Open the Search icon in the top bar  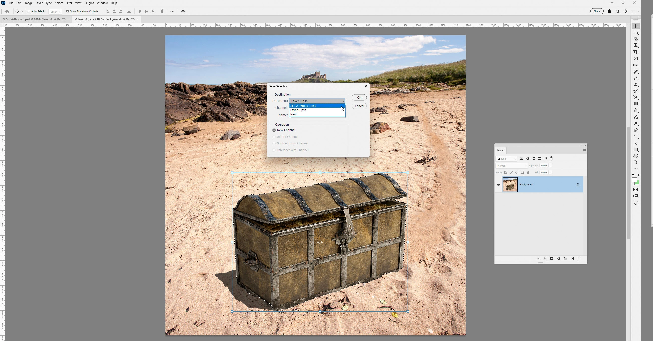(617, 12)
